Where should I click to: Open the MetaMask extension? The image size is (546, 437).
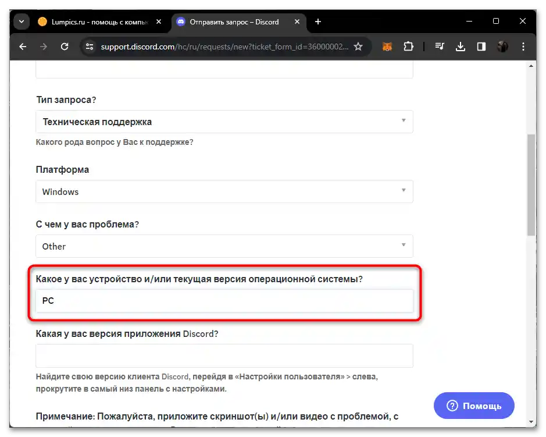tap(388, 47)
